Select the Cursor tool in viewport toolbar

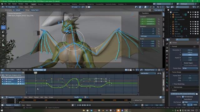point(3,19)
